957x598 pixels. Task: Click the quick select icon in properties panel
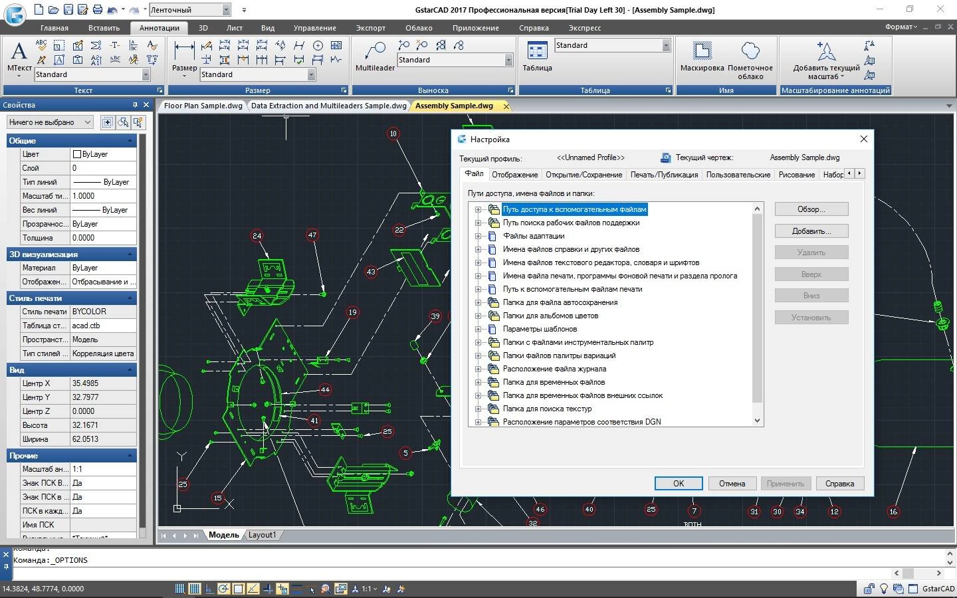click(138, 122)
